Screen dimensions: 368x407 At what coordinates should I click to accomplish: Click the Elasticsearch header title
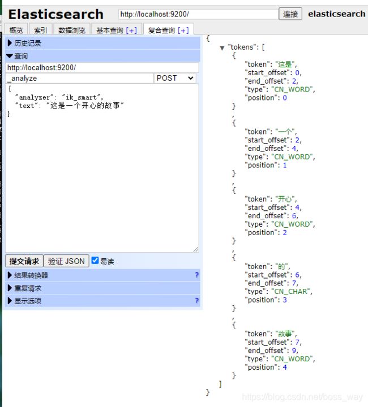pos(56,14)
